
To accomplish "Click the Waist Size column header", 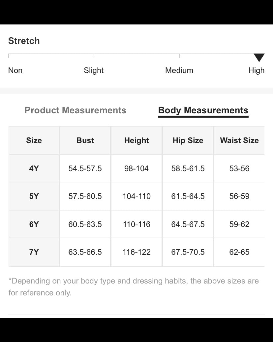I will 239,140.
